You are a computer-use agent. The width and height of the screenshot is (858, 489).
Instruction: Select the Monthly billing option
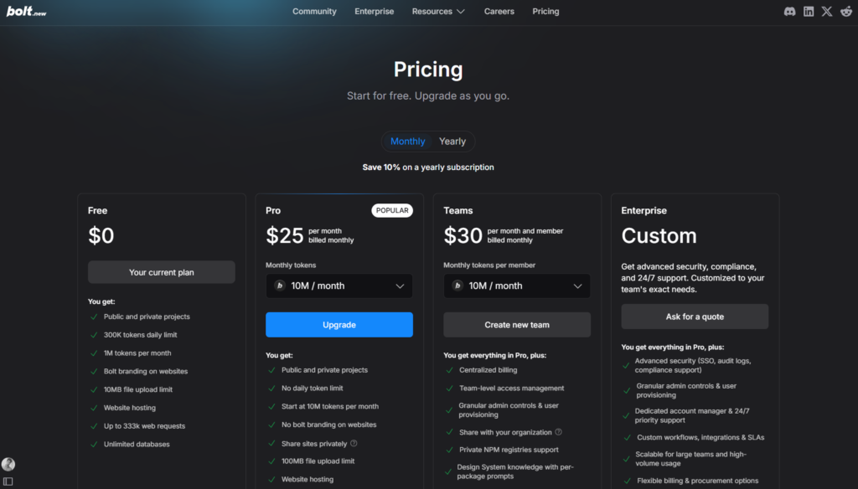(407, 141)
